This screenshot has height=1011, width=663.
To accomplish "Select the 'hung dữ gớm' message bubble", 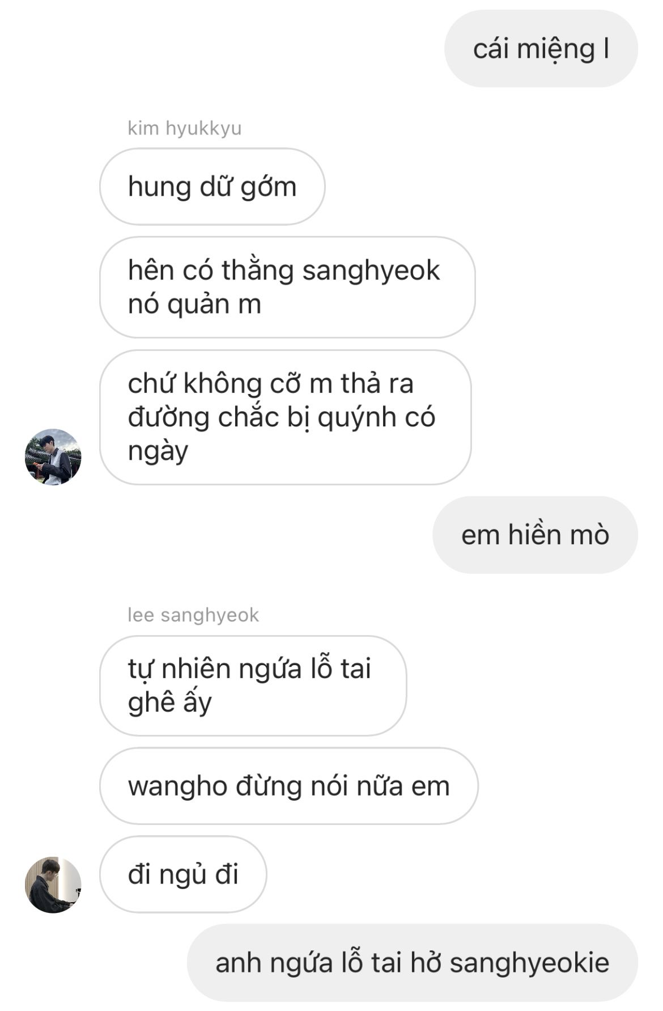I will point(212,187).
